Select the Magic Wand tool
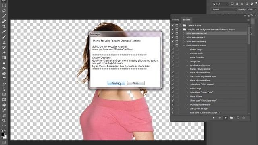Screen dimensions: 258x145 (4, 16)
